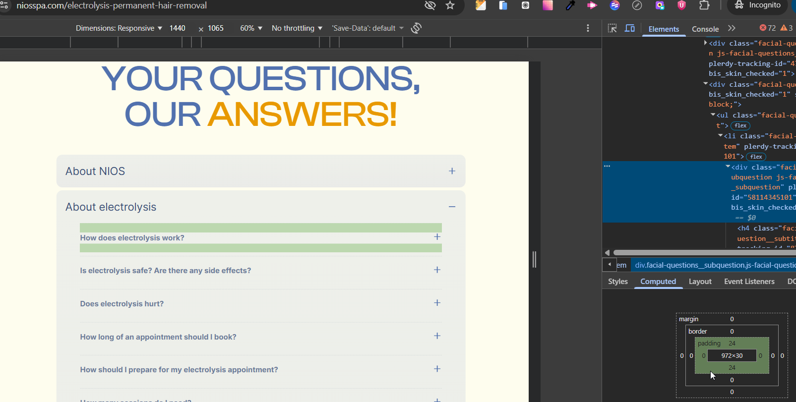796x402 pixels.
Task: Show more DevTools tabs via double chevron
Action: tap(732, 28)
